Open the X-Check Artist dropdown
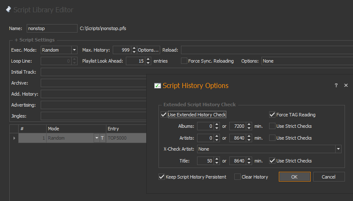Screen dimensions: 353x201 coord(338,149)
